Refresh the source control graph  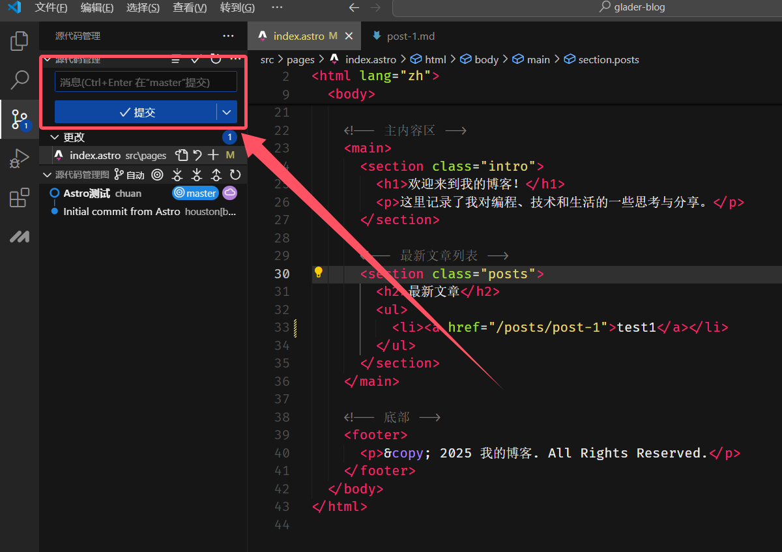235,175
